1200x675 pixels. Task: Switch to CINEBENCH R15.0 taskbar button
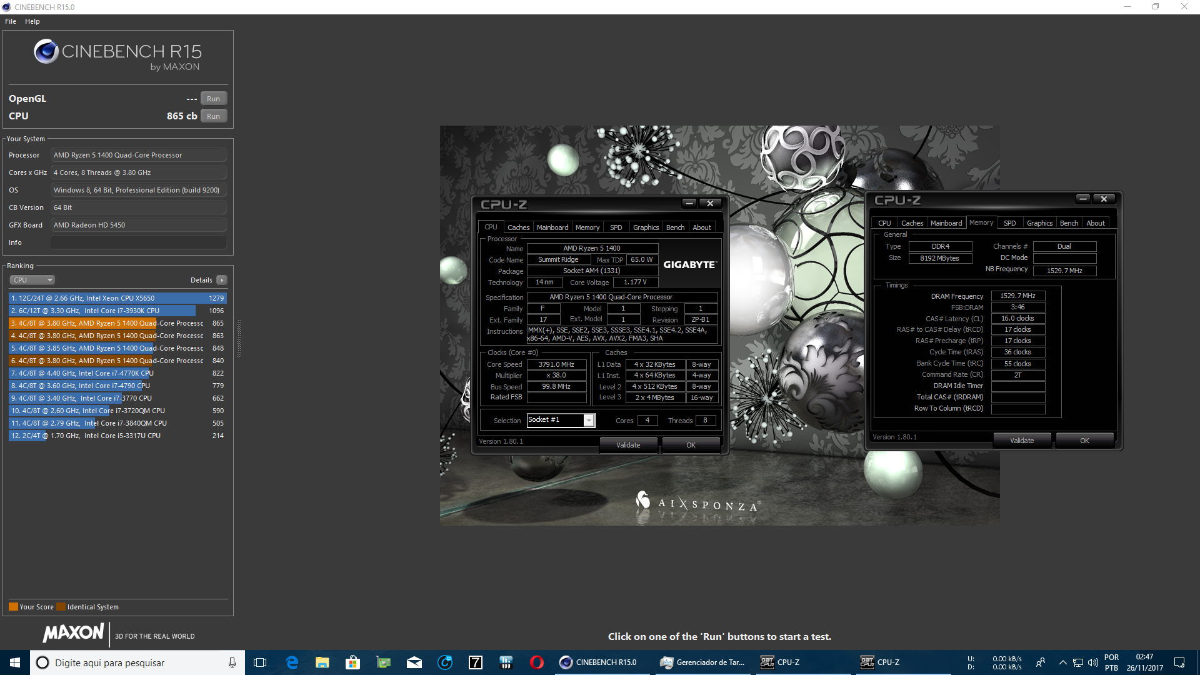coord(602,662)
